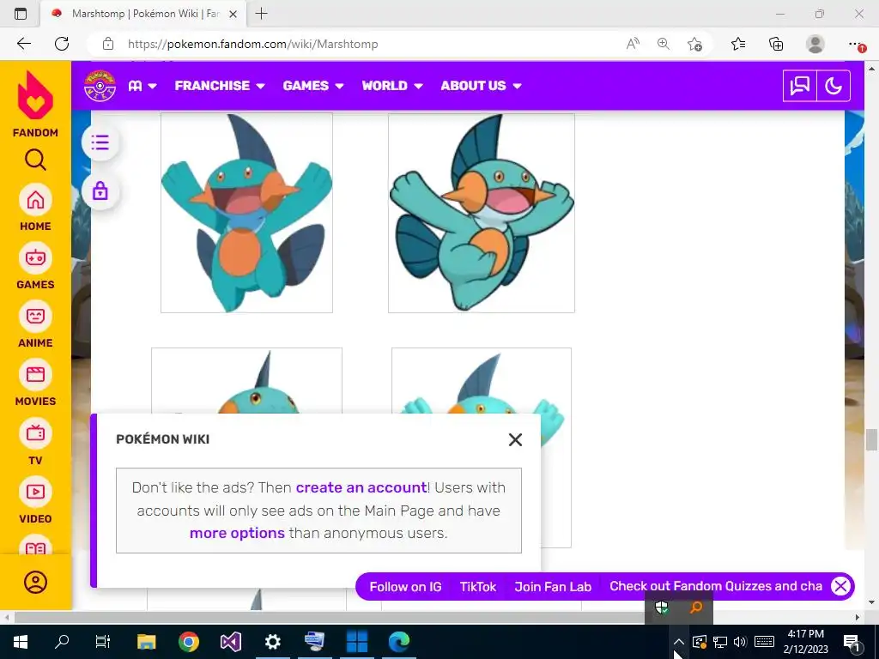Open the second Marshtomp artwork with teal fins
This screenshot has width=879, height=659.
click(482, 213)
